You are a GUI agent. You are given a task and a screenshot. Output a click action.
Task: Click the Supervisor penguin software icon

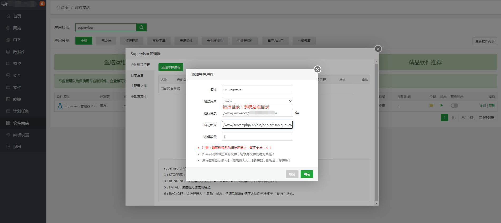60,106
